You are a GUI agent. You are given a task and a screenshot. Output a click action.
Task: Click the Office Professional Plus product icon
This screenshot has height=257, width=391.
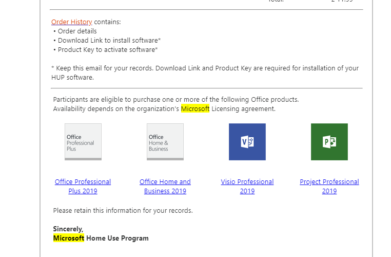(83, 142)
